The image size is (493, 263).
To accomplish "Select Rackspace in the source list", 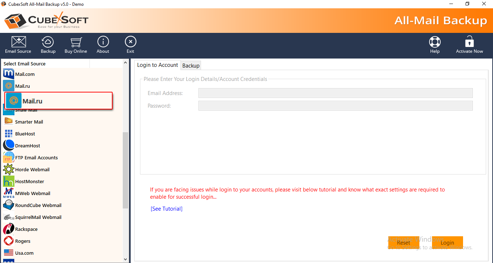I will (26, 229).
